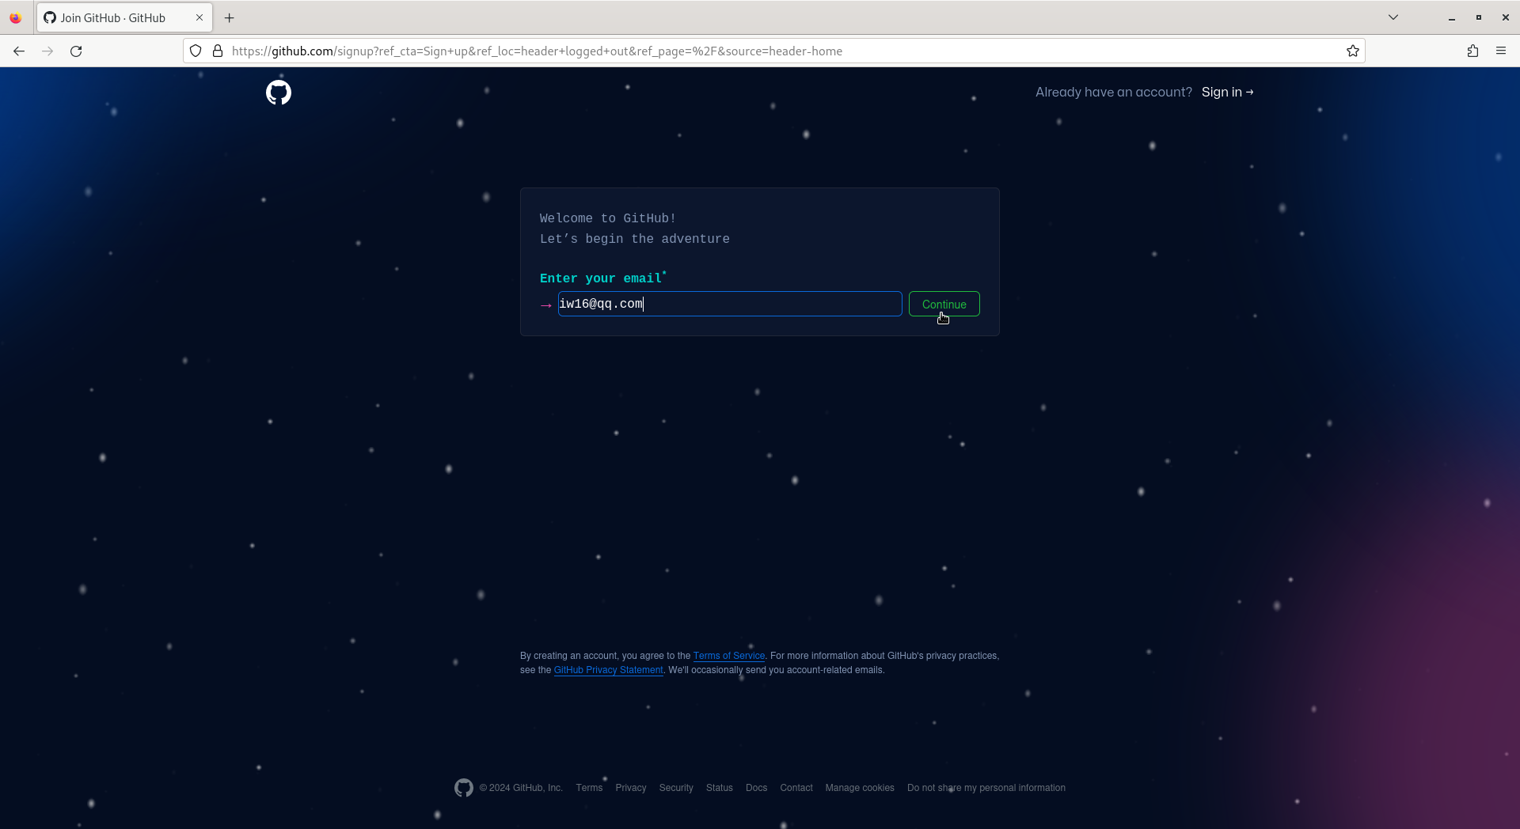Click '© 2024 GitHub, Inc.' text

521,788
